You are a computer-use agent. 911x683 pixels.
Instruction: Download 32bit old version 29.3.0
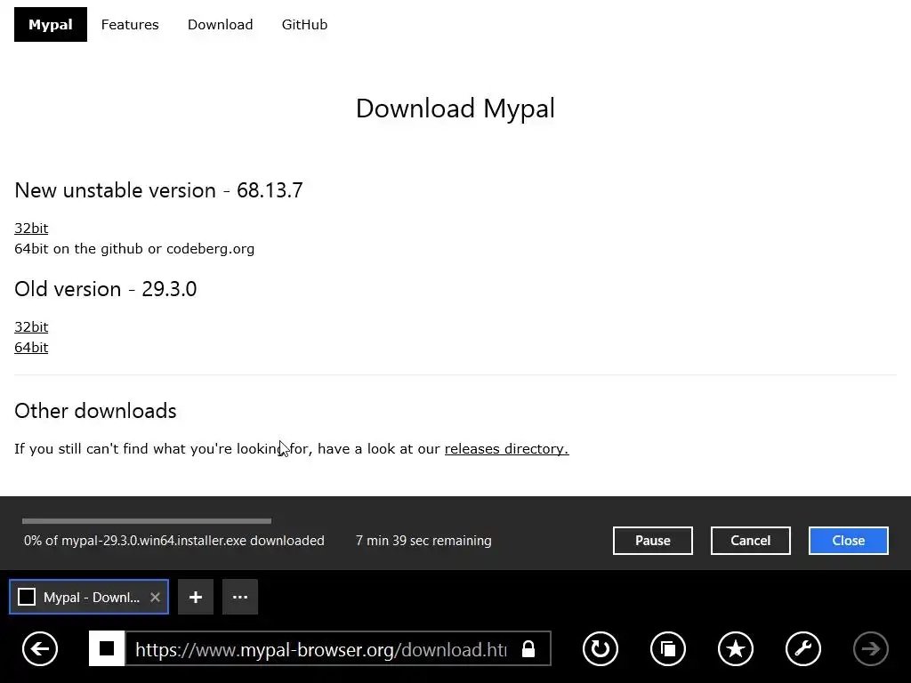pos(31,327)
